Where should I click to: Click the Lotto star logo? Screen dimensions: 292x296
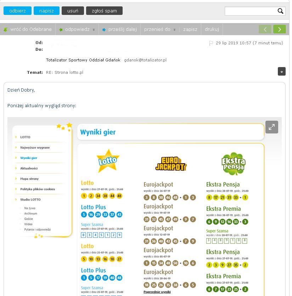pos(108,161)
